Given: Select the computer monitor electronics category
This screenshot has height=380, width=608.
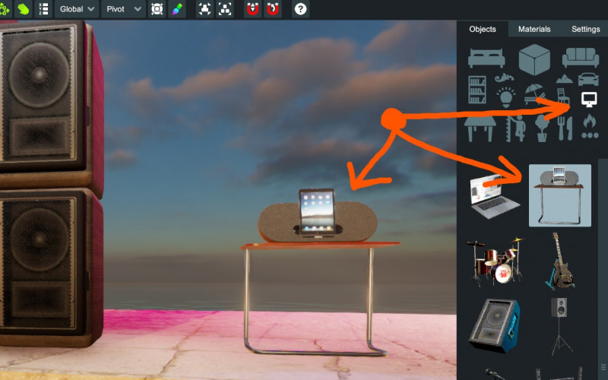Looking at the screenshot, I should [x=589, y=100].
